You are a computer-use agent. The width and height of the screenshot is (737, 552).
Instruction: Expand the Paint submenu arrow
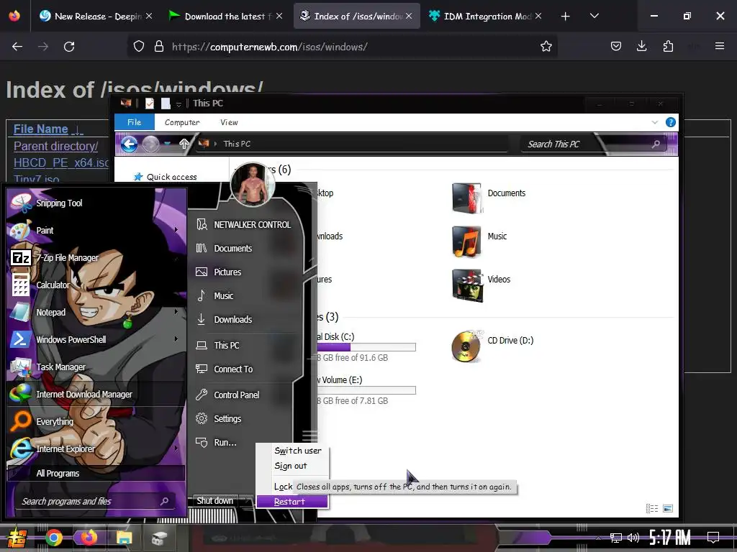coord(176,229)
